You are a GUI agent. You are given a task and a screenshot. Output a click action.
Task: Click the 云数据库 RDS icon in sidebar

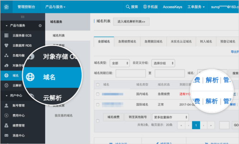(6, 46)
